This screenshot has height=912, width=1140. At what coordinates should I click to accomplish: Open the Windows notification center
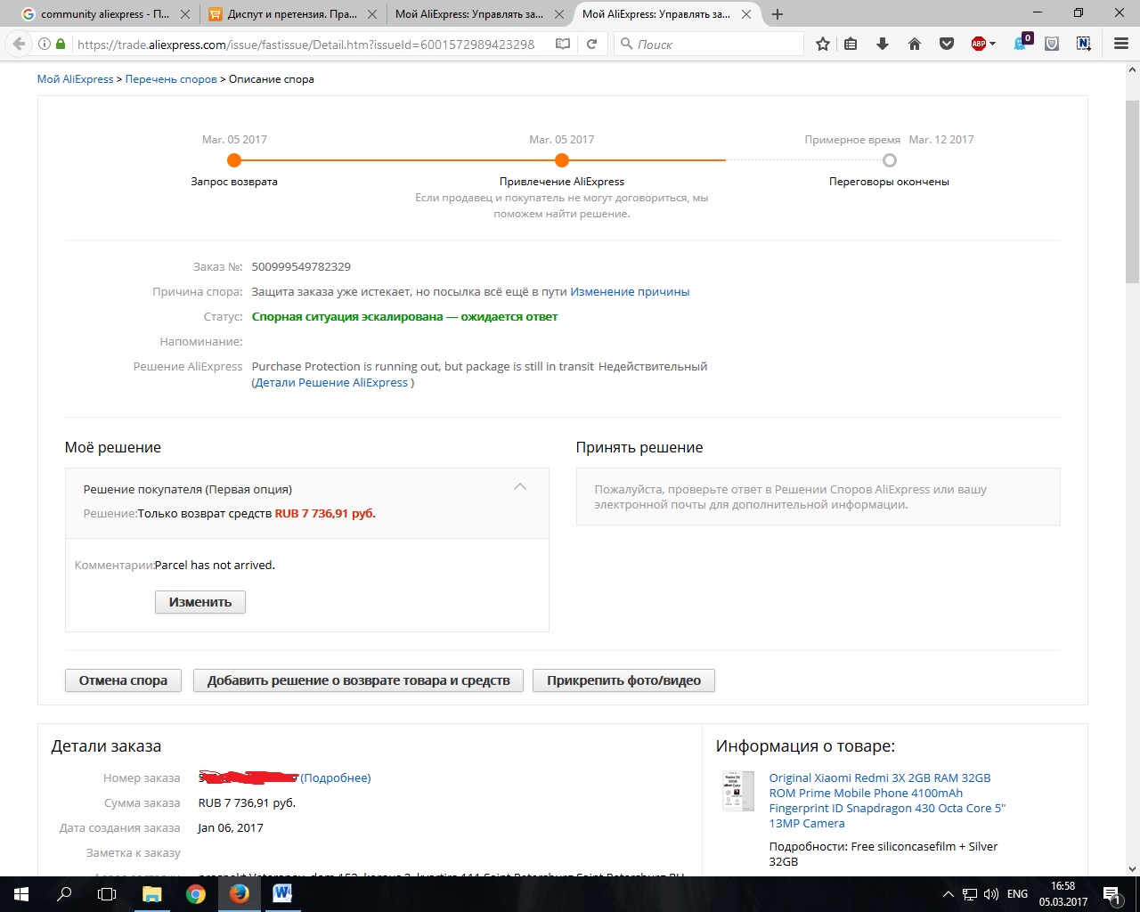tap(1112, 894)
